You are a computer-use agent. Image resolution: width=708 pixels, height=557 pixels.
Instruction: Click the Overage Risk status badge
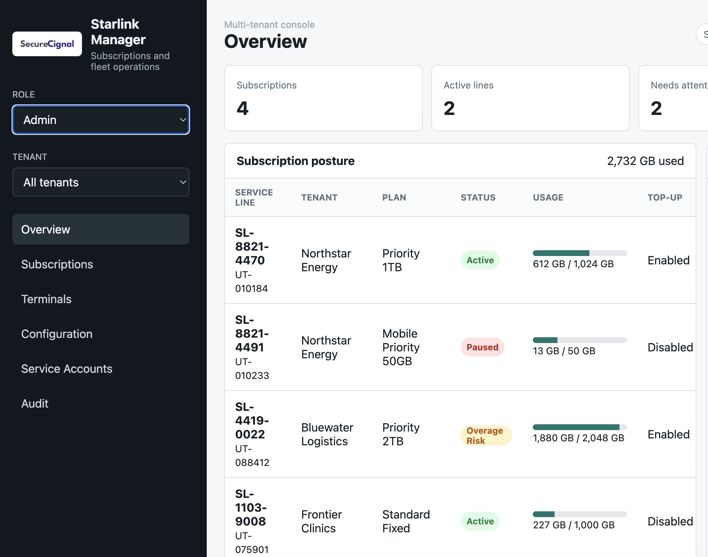pyautogui.click(x=486, y=436)
